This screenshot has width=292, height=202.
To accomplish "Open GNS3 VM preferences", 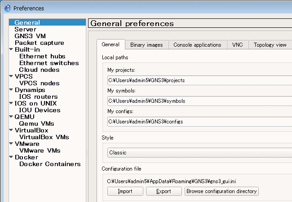I will click(x=30, y=36).
